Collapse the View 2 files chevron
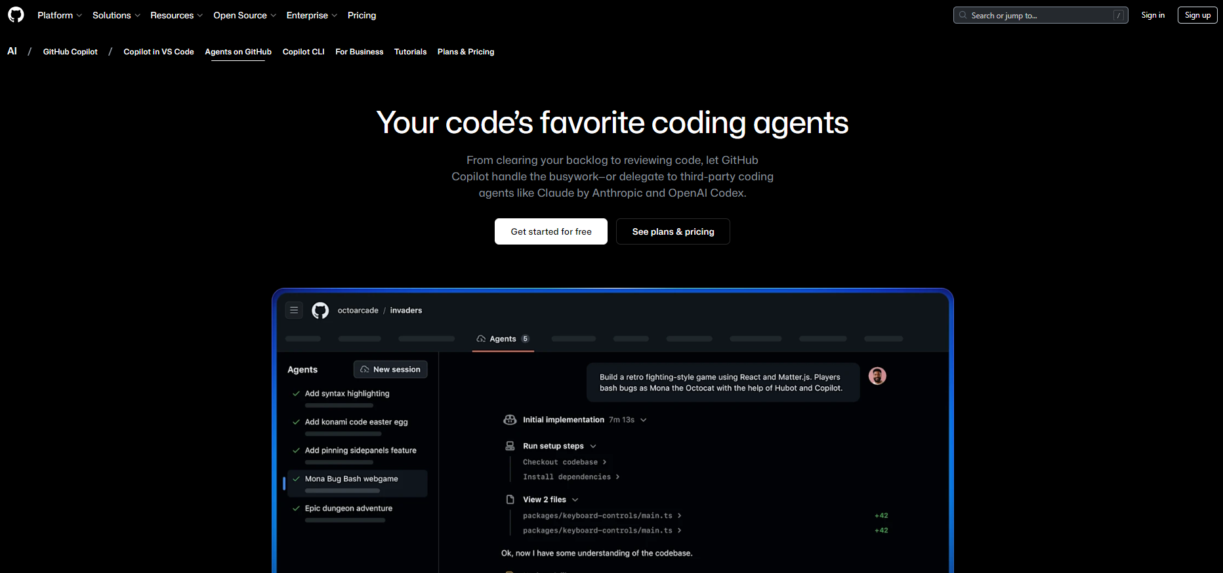 pos(575,500)
